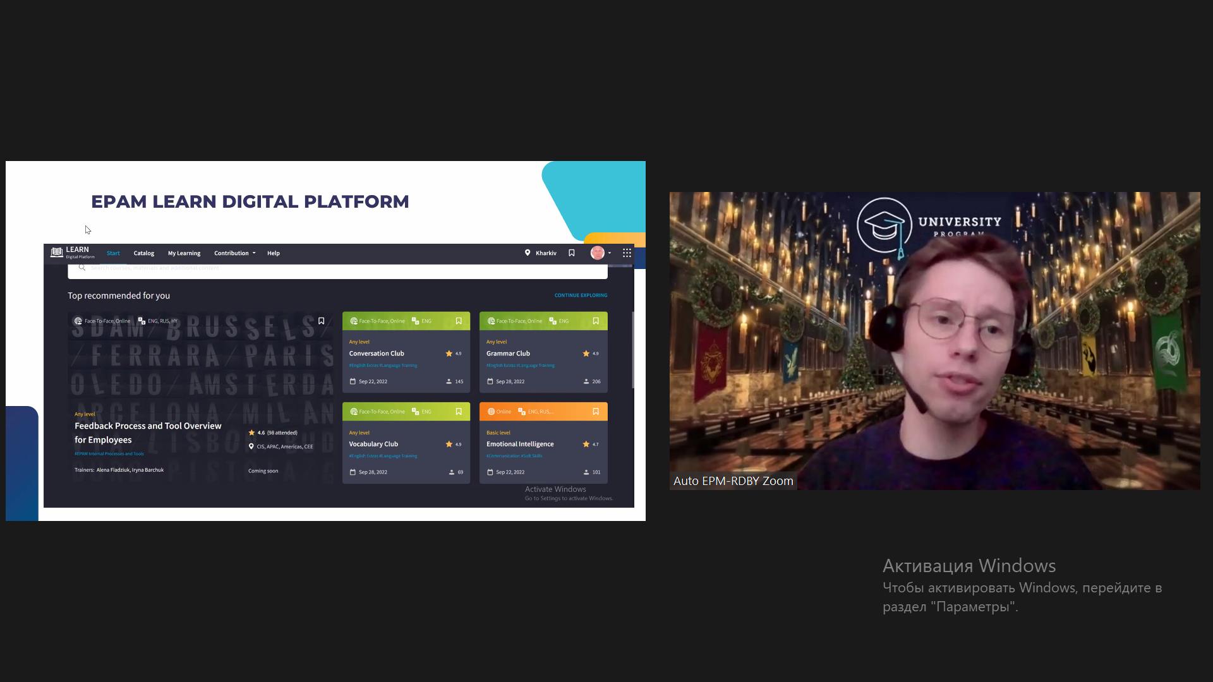Focus the course search field
Screen dimensions: 1213x682
coord(337,270)
